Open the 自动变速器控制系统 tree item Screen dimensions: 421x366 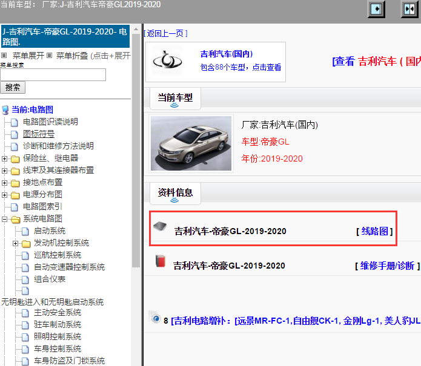[x=69, y=267]
